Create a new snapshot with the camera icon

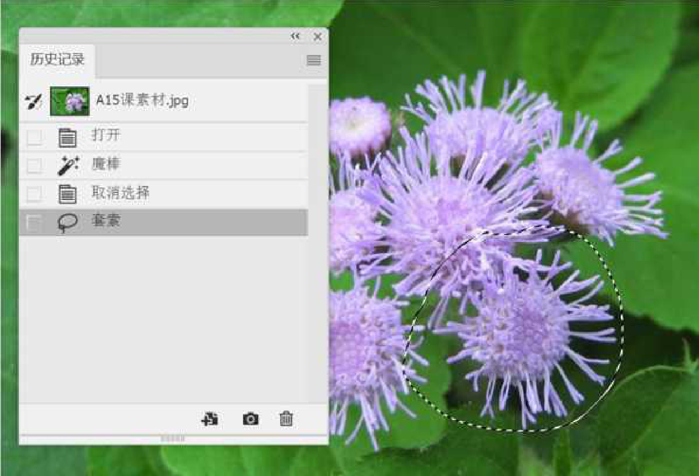coord(250,419)
